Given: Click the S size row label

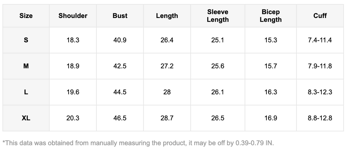Looking at the screenshot, I should pos(26,40).
